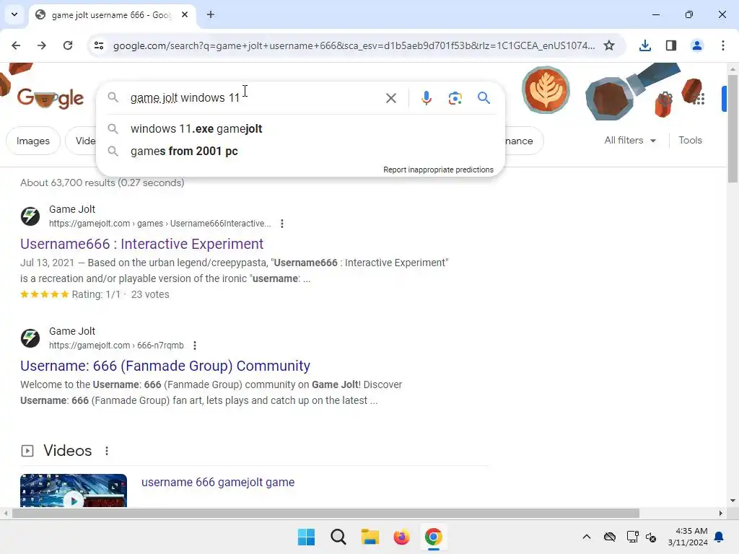This screenshot has width=739, height=554.
Task: Click the Google doodle logo
Action: (x=51, y=98)
